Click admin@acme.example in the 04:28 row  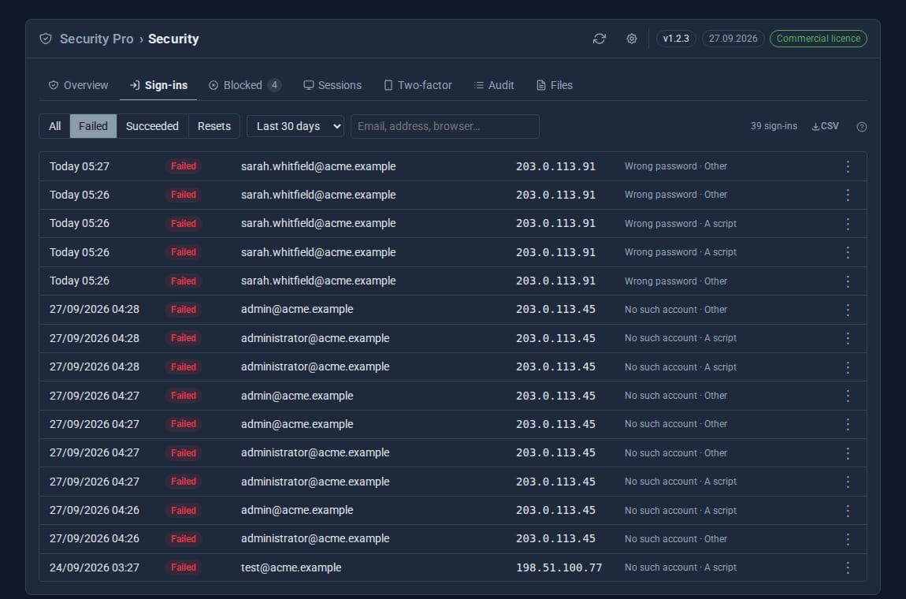297,310
